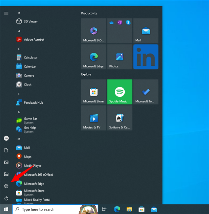Open Task View on the taskbar
Viewport: 209px width, 214px height.
point(104,209)
